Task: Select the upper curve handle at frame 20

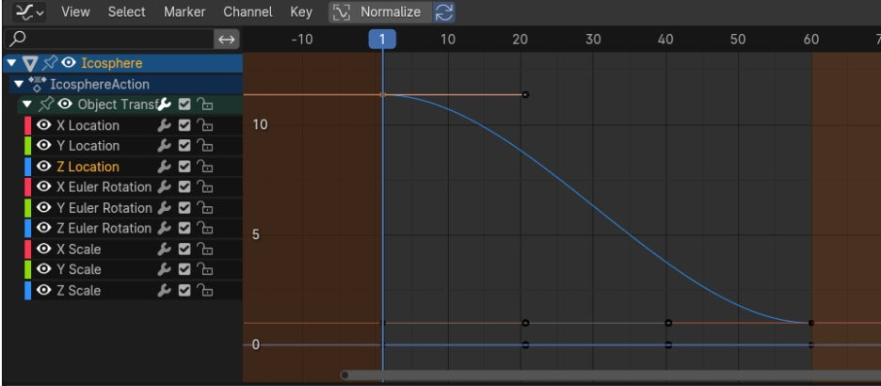Action: pos(525,94)
